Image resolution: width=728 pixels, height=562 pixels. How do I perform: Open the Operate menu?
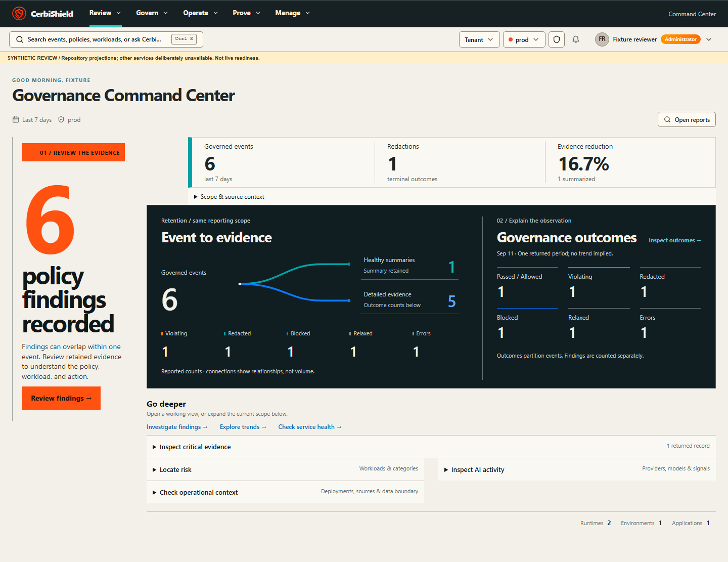(200, 13)
